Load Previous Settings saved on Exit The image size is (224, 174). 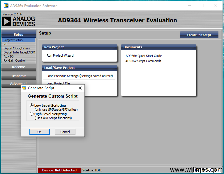pos(80,76)
